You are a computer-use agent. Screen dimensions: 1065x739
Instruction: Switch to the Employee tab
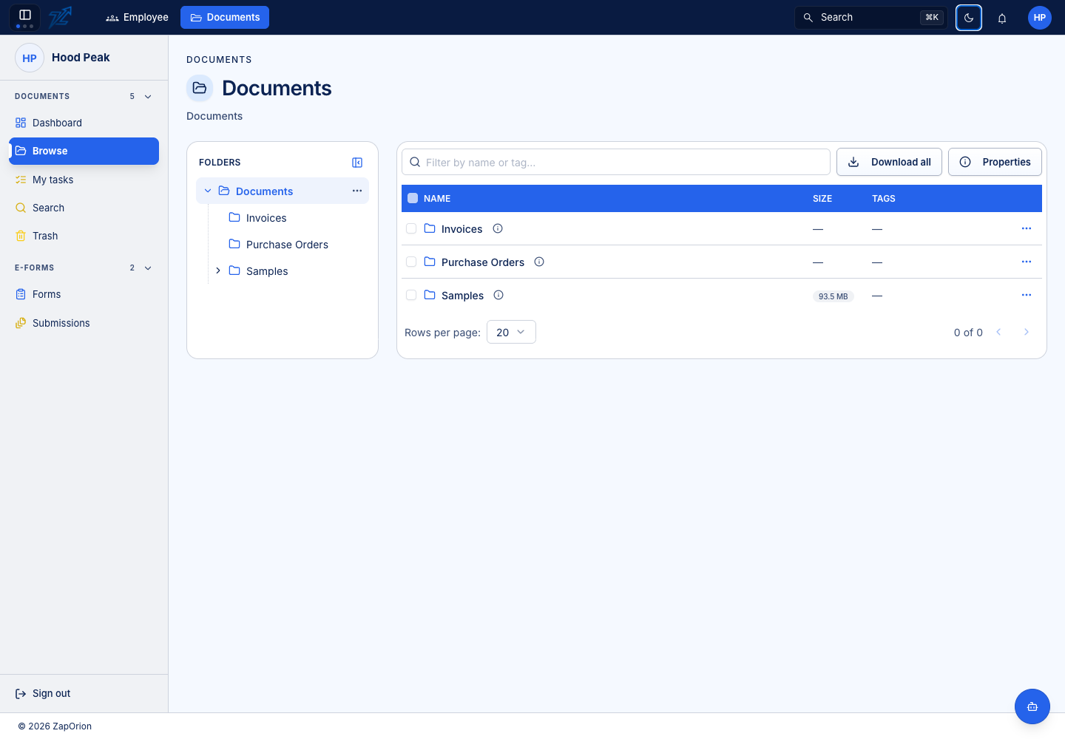(x=137, y=17)
